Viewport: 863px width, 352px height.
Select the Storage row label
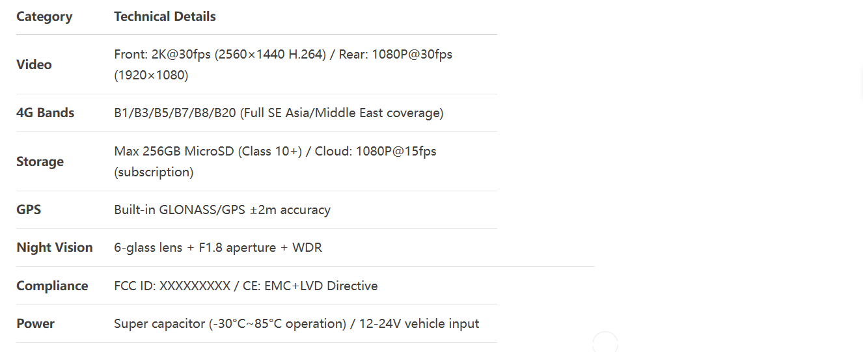[x=40, y=161]
